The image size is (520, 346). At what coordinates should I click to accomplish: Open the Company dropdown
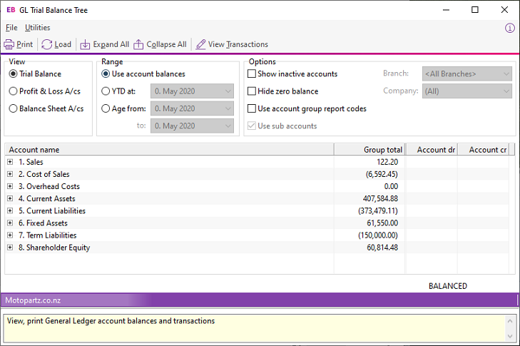pyautogui.click(x=467, y=91)
